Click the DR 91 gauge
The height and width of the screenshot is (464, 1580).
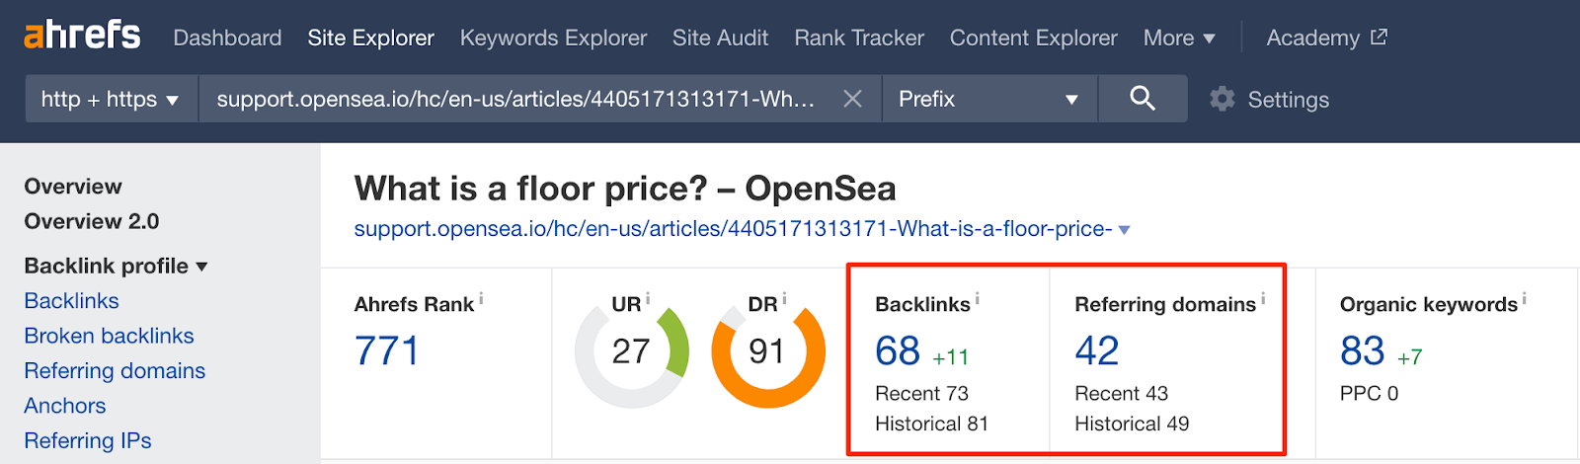click(x=767, y=351)
